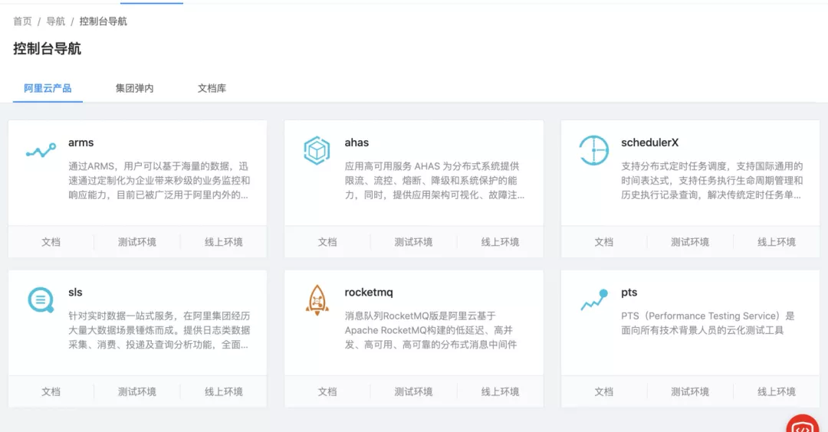Image resolution: width=828 pixels, height=432 pixels.
Task: Open 文档 for sls
Action: (51, 392)
